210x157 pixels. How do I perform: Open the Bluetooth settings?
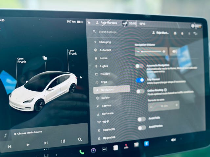tap(106, 130)
